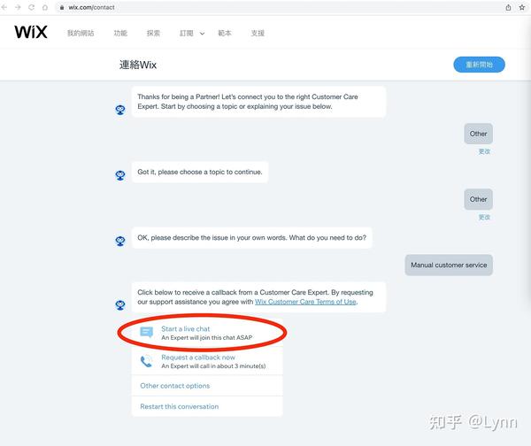531x446 pixels.
Task: Bookmark page with the star icon
Action: (522, 7)
